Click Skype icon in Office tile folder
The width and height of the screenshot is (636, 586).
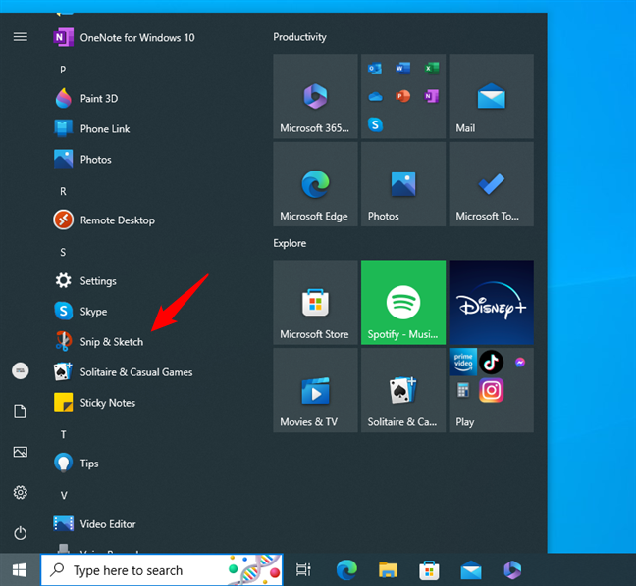click(375, 124)
